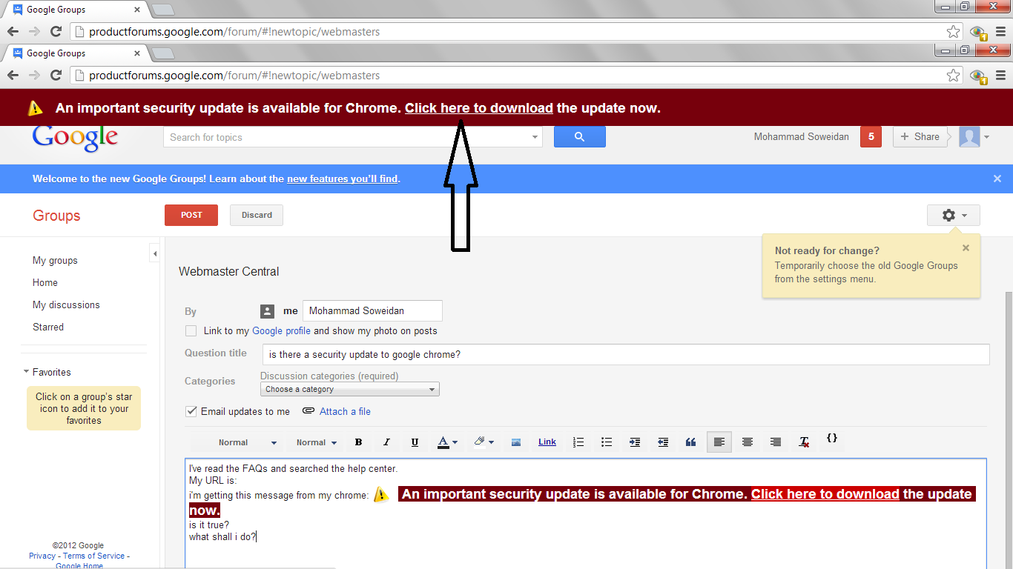Viewport: 1013px width, 569px height.
Task: Click the warning triangle in the red banner
Action: (x=36, y=108)
